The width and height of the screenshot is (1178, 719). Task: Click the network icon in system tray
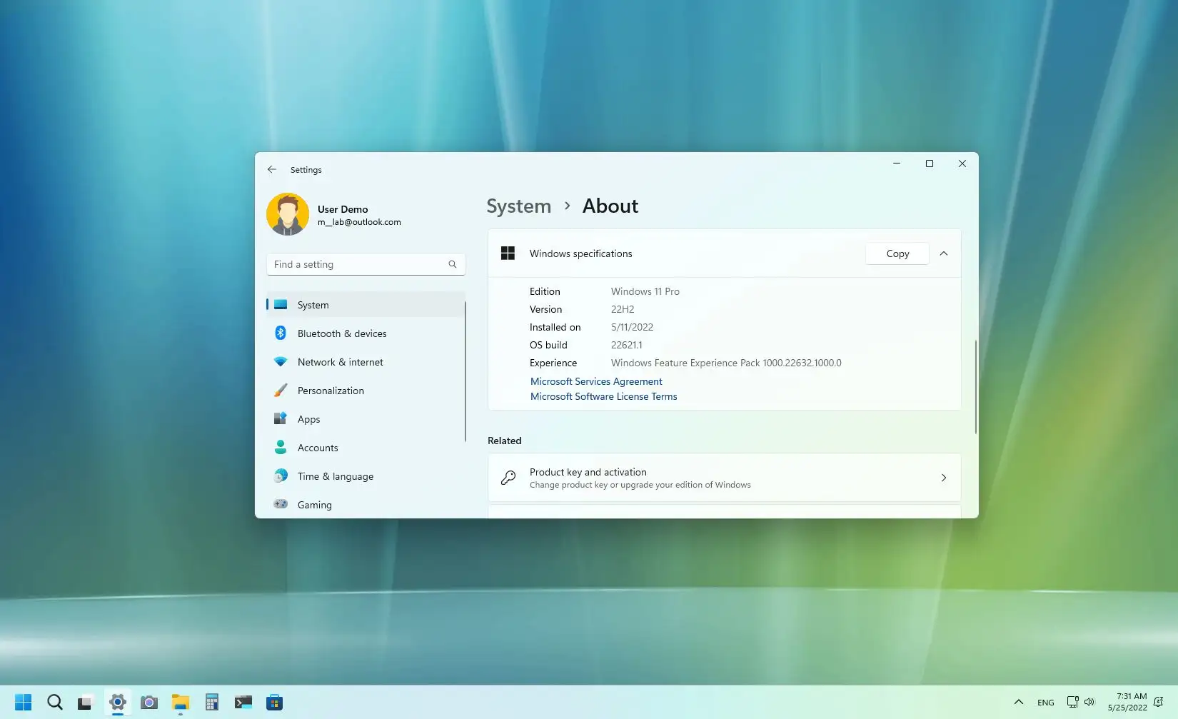(x=1072, y=702)
